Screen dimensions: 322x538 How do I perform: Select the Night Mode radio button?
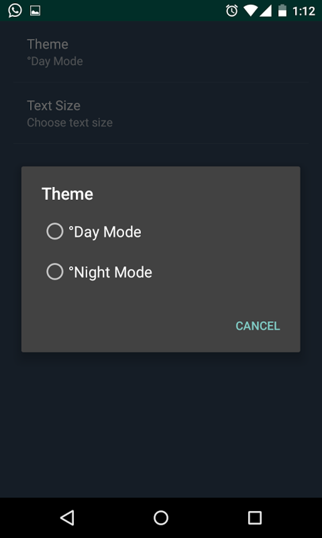tap(55, 272)
